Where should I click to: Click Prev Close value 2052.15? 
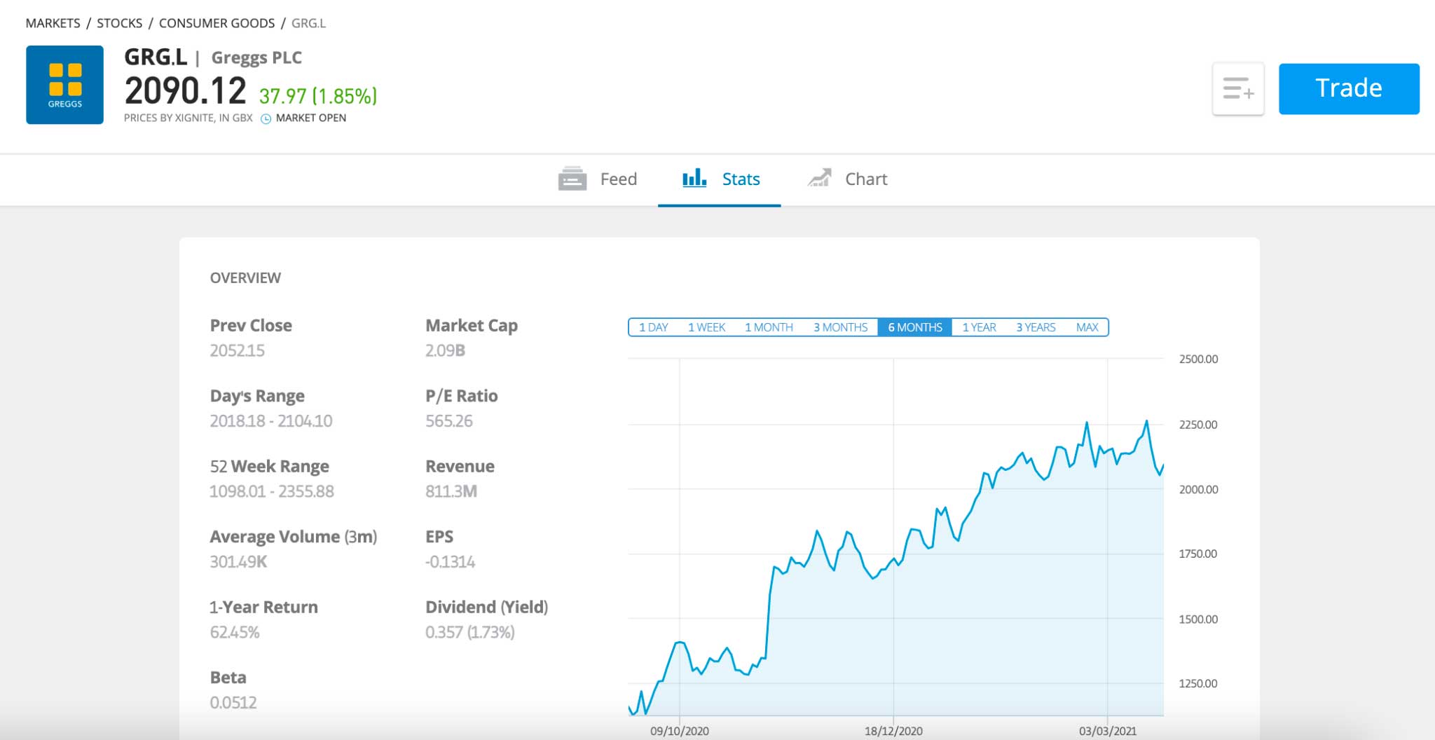[237, 350]
